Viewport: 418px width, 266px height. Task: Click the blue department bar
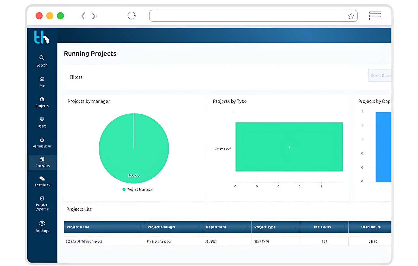pyautogui.click(x=383, y=147)
